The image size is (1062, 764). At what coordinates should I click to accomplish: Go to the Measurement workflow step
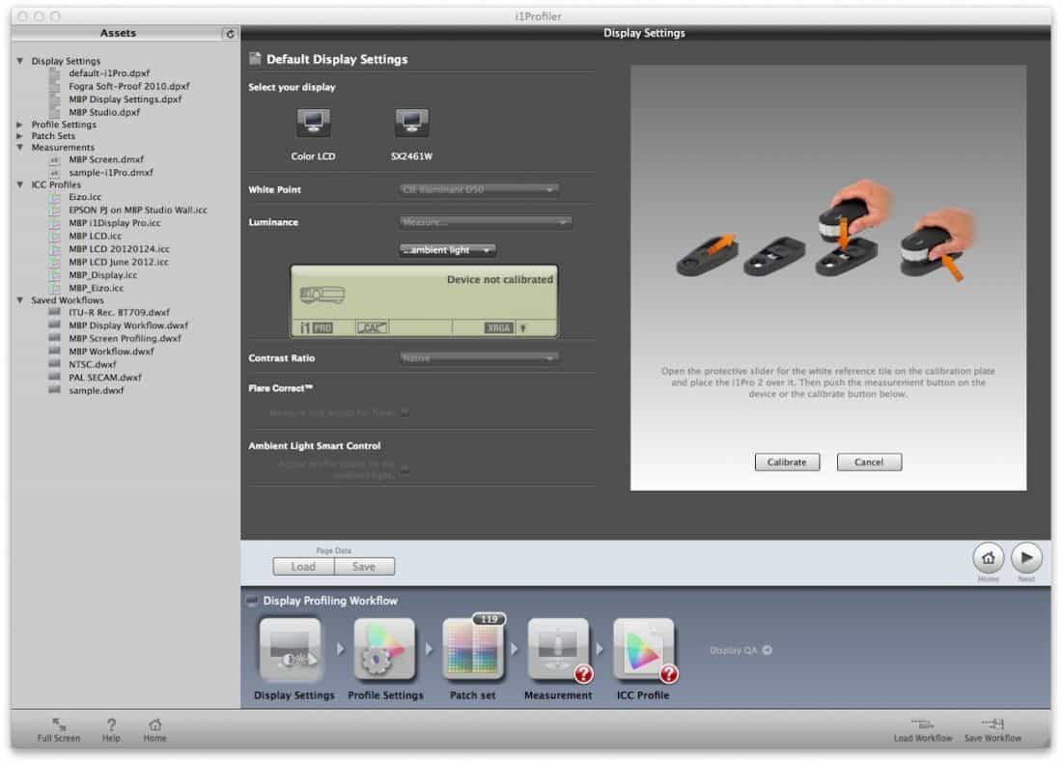(x=558, y=650)
